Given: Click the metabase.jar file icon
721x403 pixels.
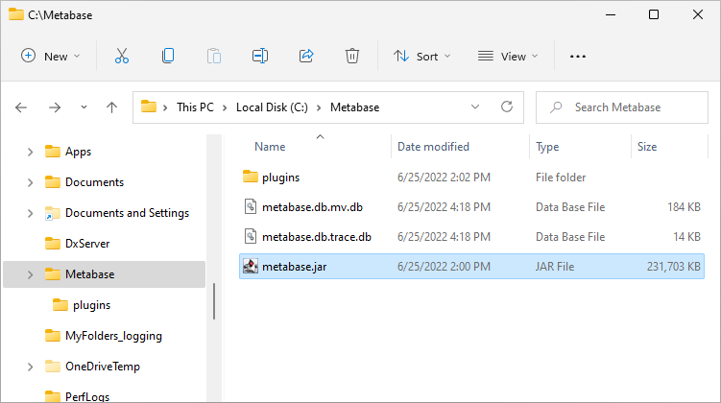Looking at the screenshot, I should click(x=251, y=266).
